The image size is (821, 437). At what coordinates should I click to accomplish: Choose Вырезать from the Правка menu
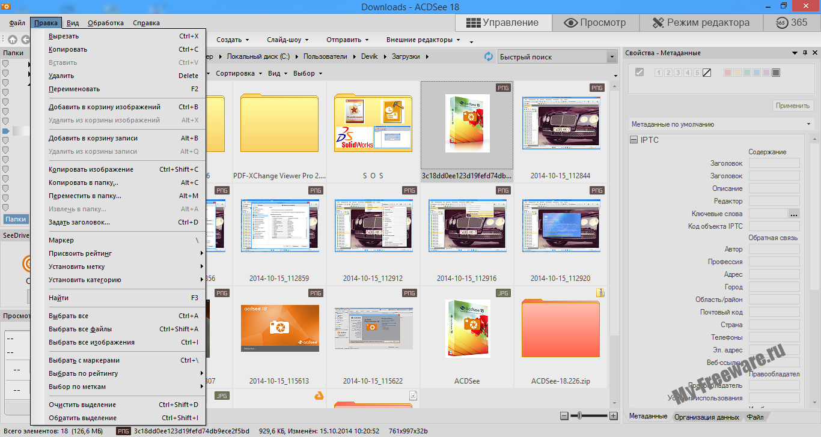coord(118,36)
